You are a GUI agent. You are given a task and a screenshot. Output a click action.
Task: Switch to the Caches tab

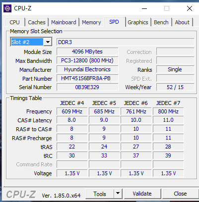pyautogui.click(x=37, y=22)
